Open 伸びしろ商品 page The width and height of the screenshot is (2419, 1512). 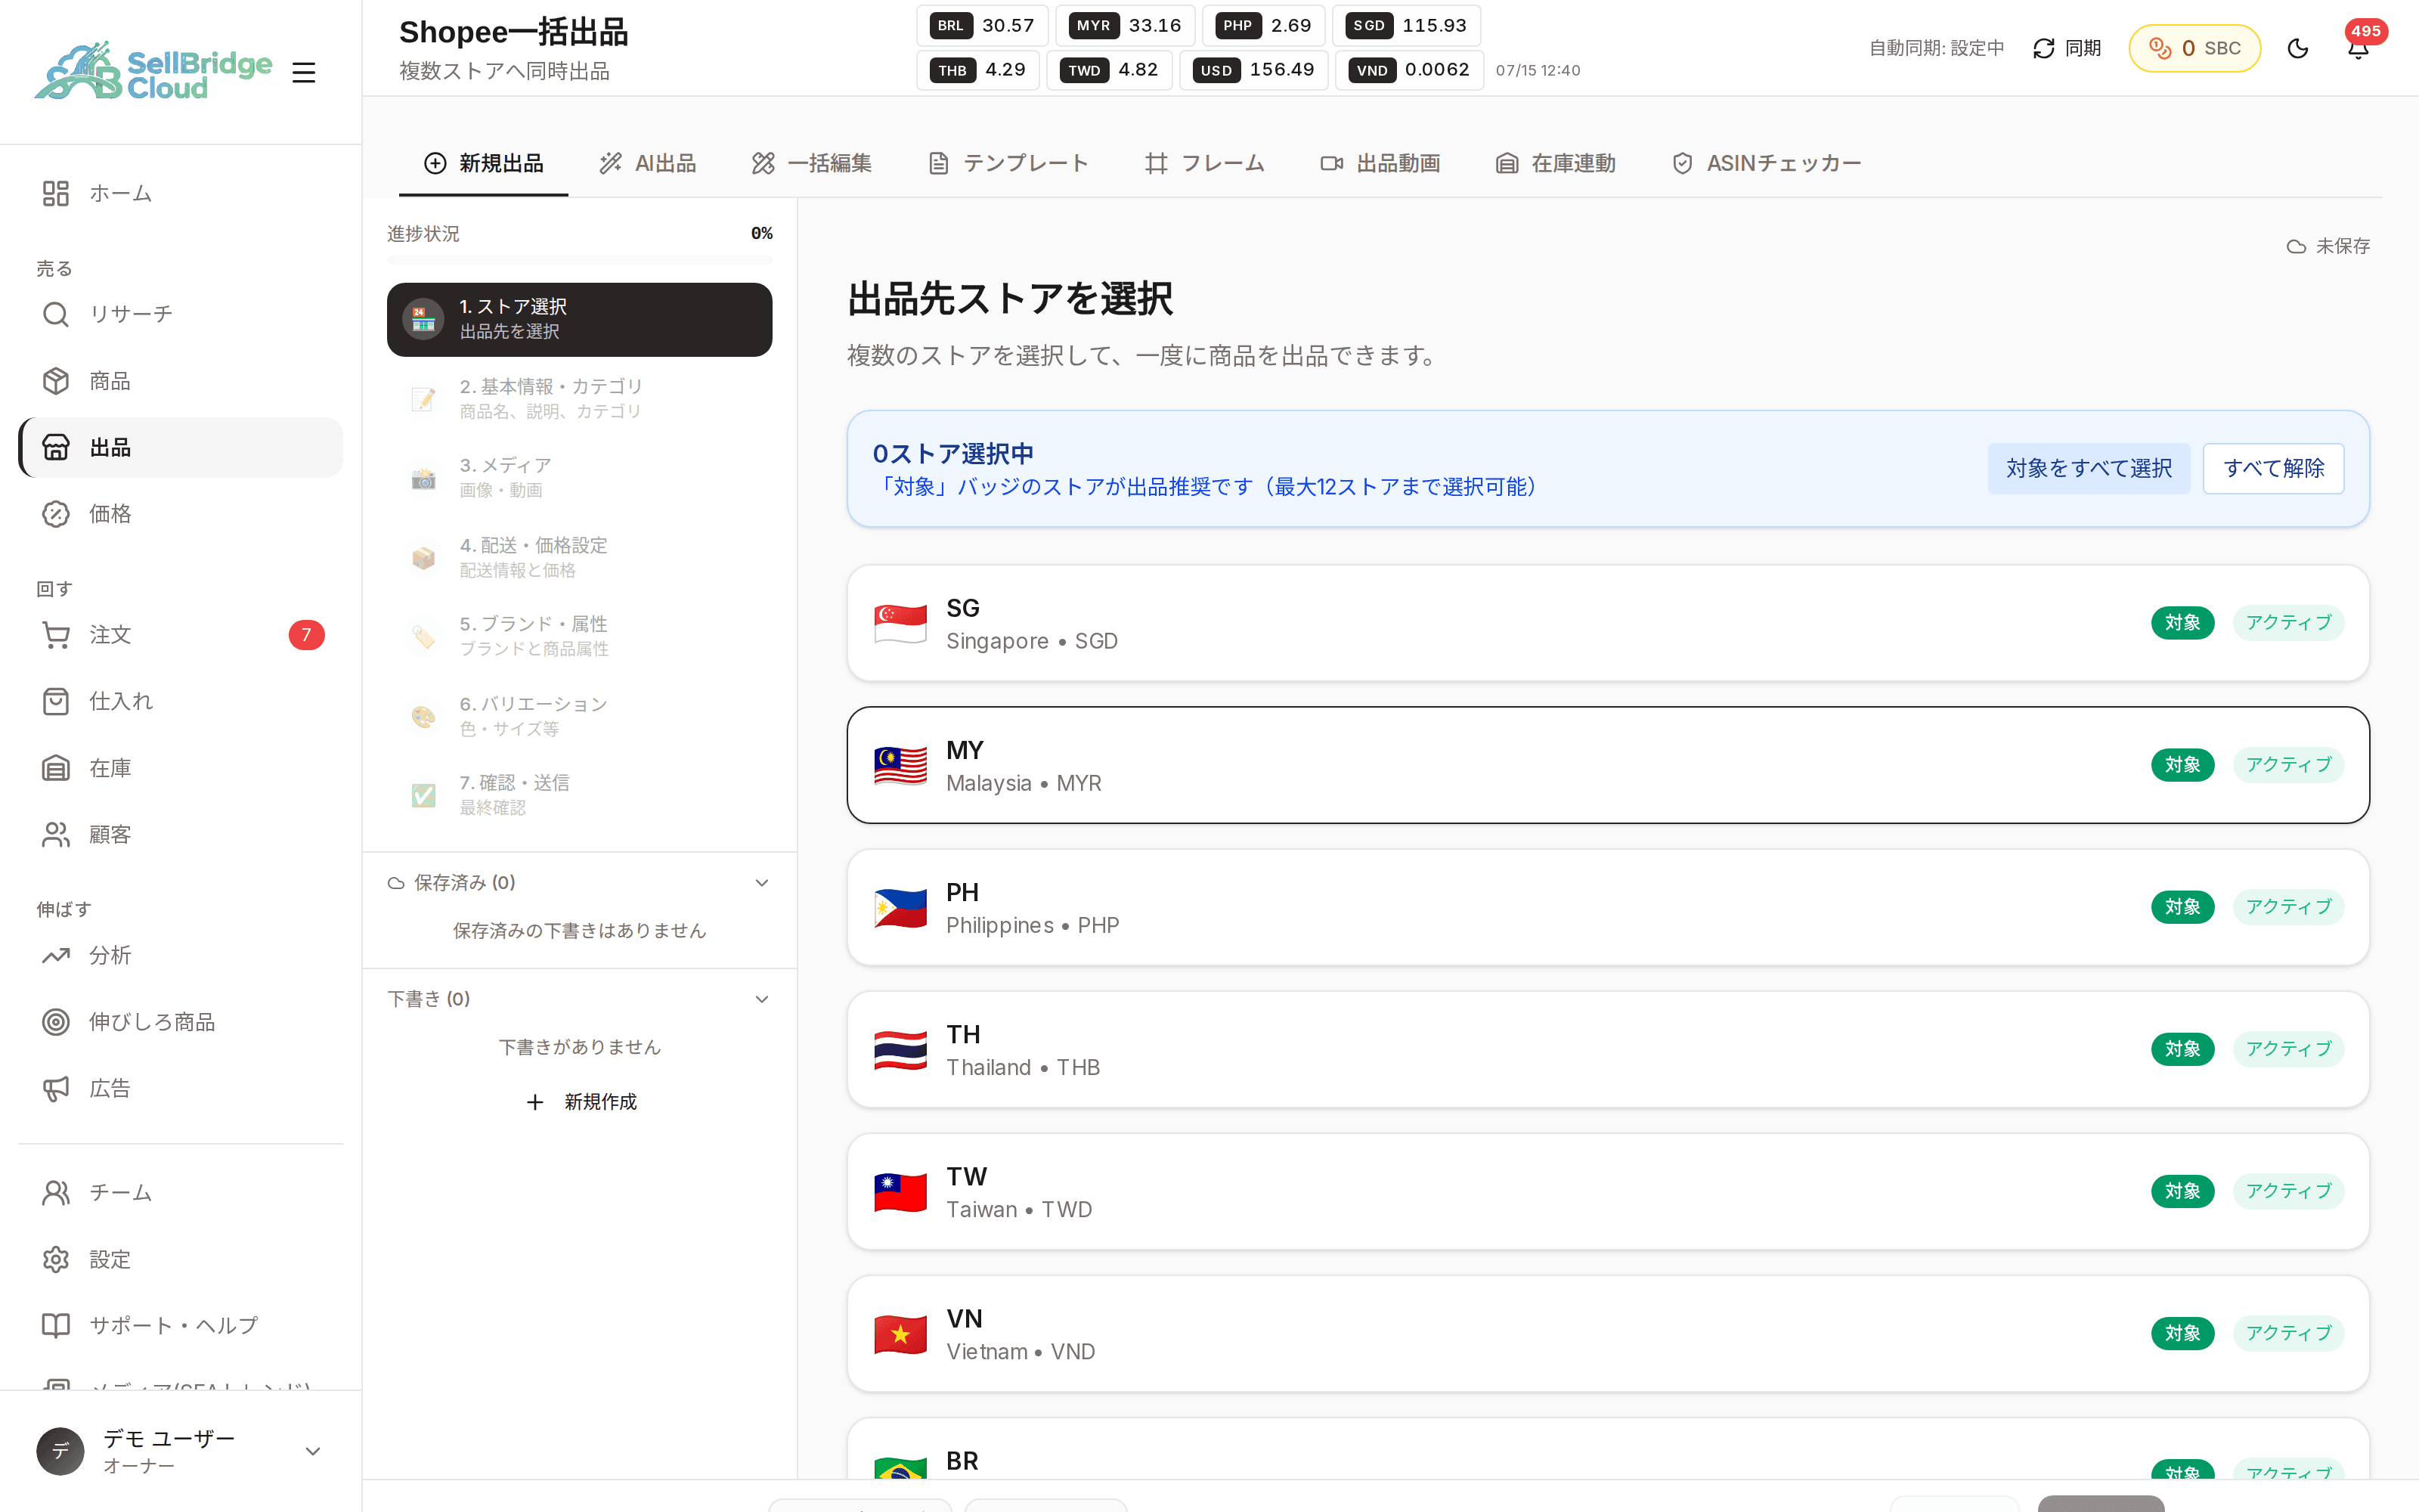point(181,1022)
